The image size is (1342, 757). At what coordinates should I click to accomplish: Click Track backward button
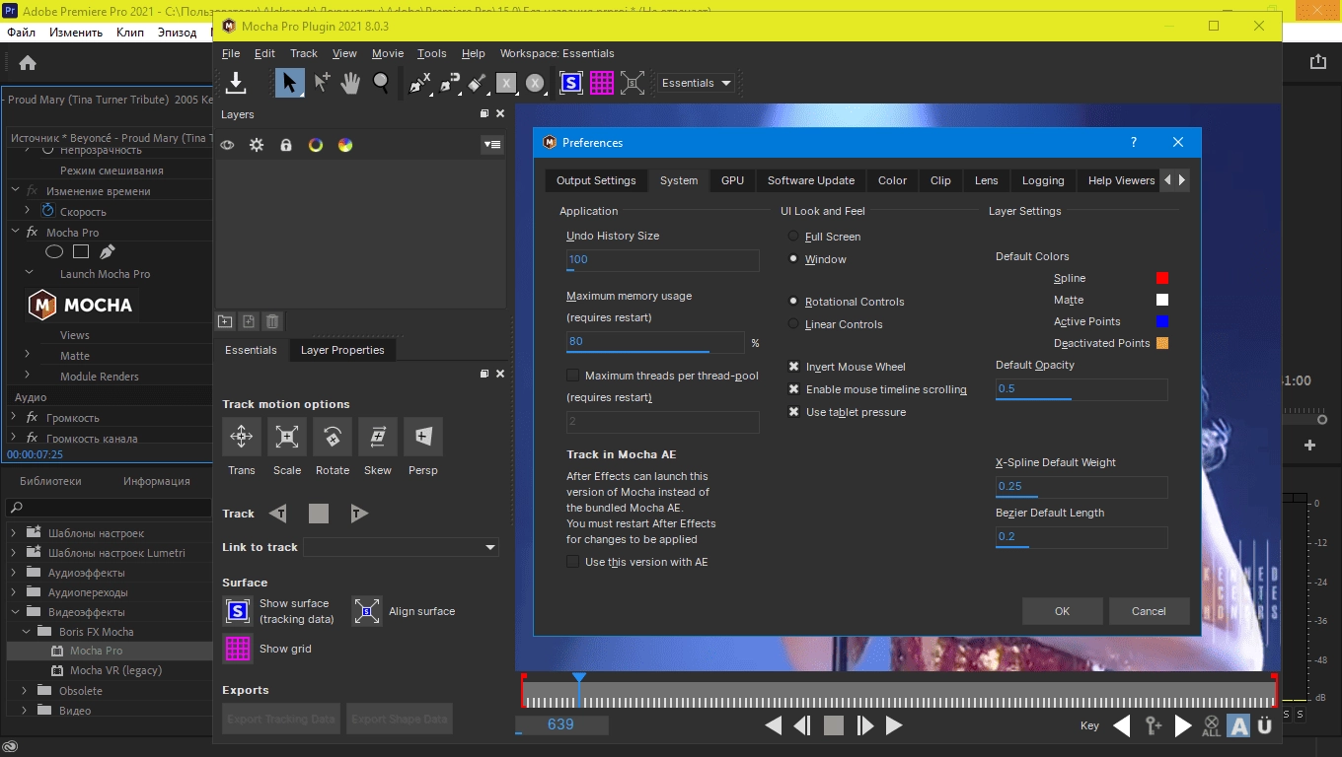pyautogui.click(x=278, y=514)
